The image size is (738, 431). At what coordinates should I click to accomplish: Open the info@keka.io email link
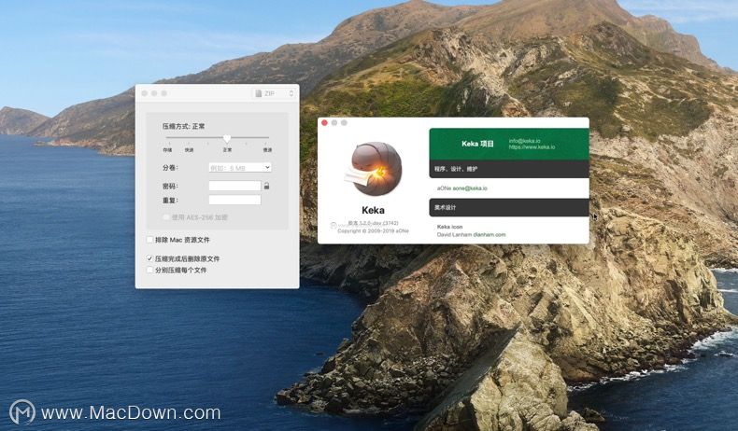coord(524,141)
